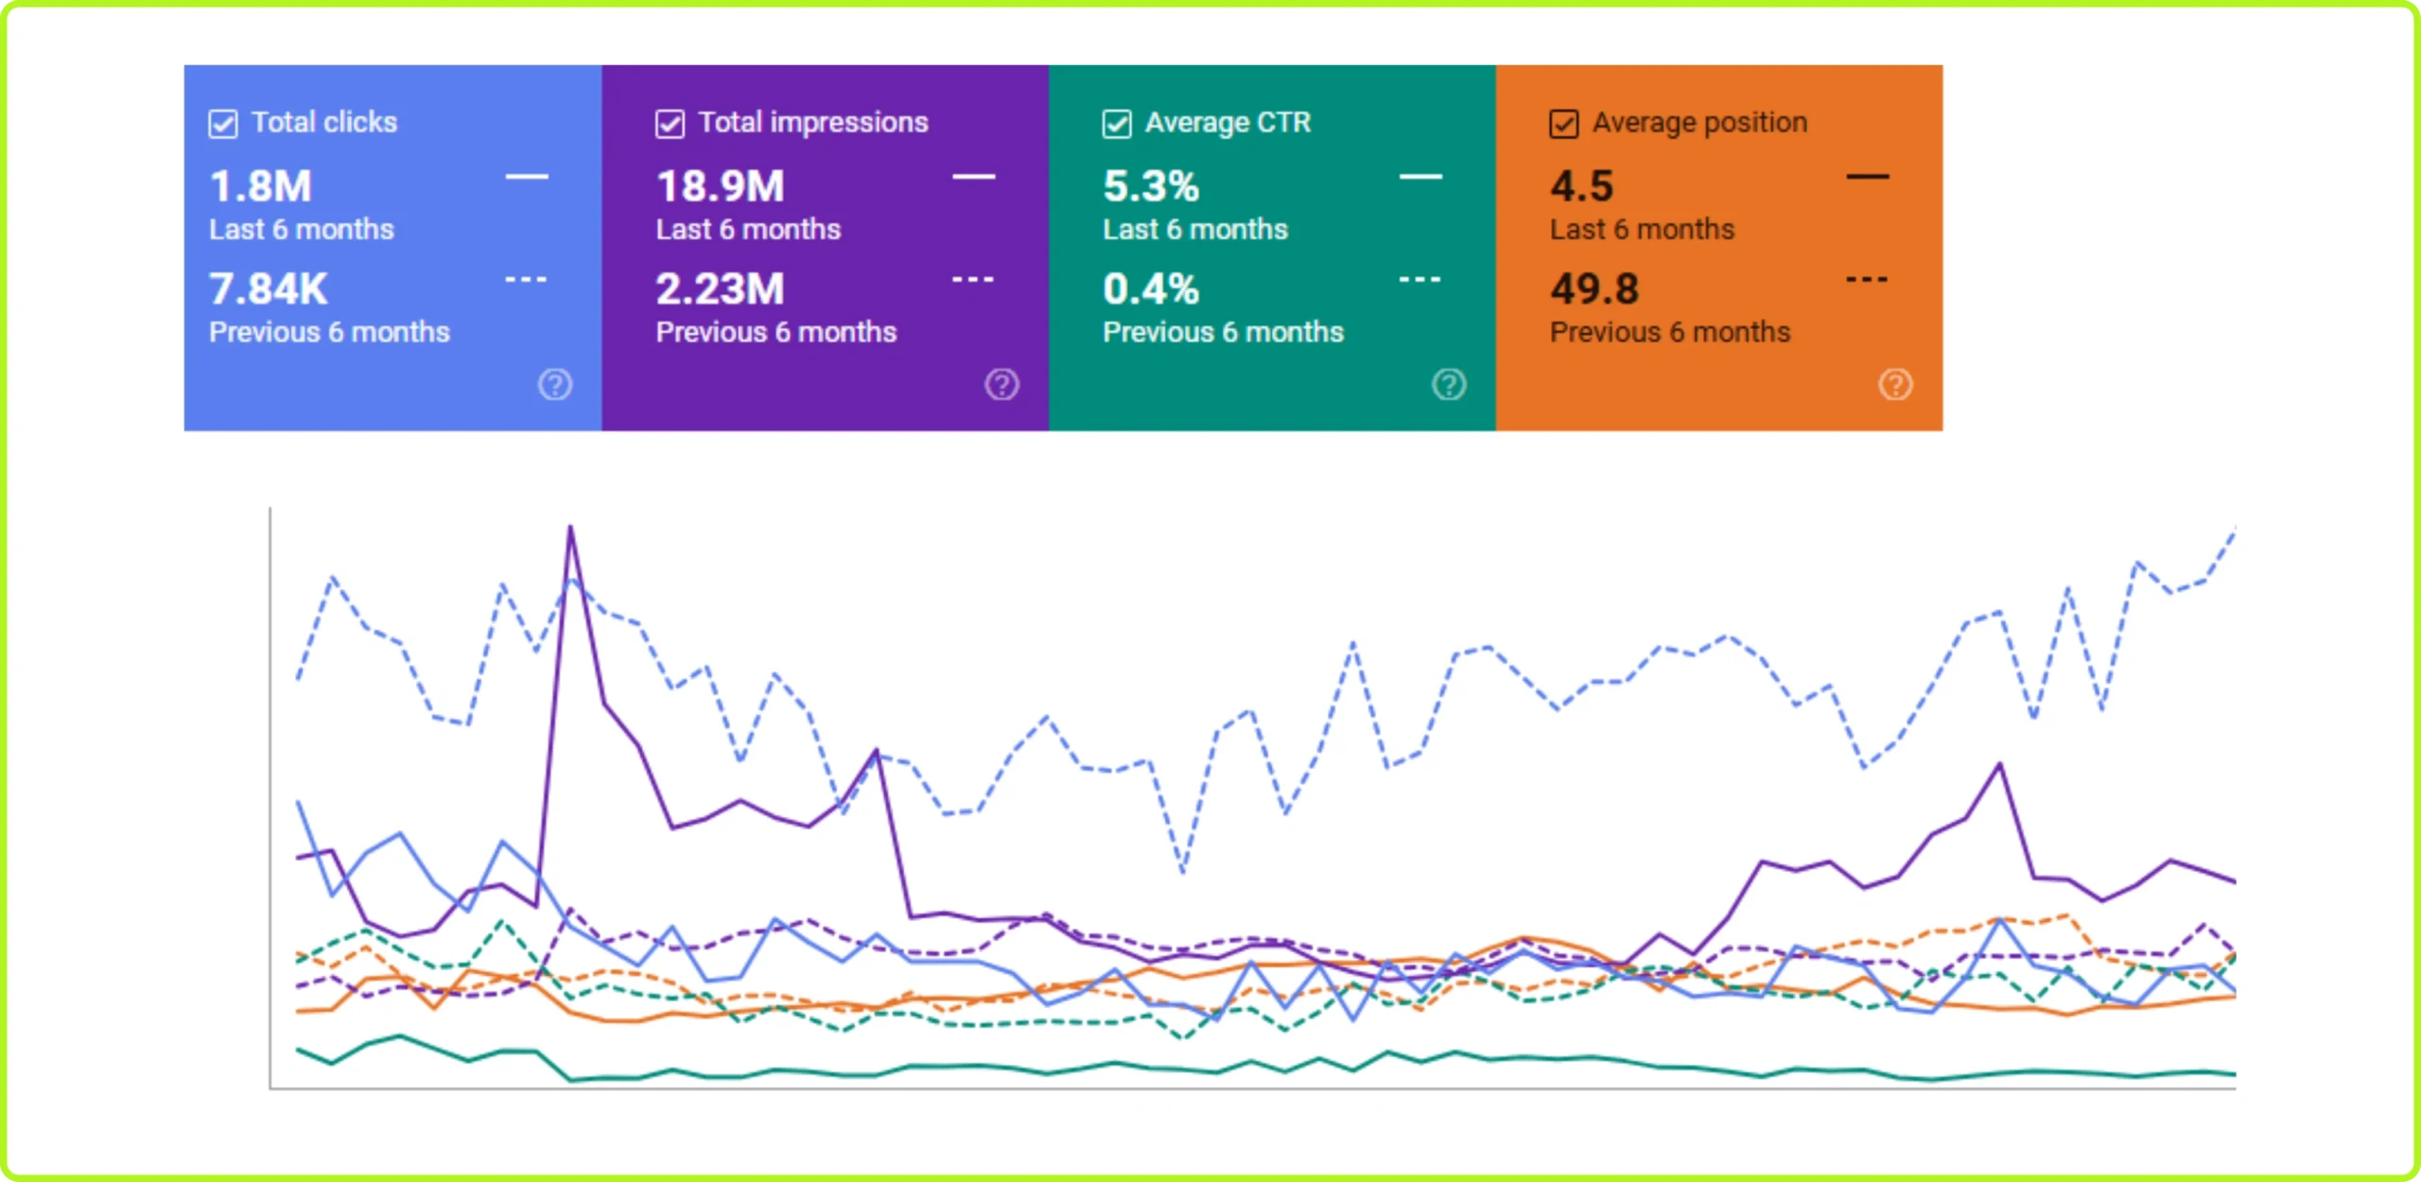Screen dimensions: 2421x1182
Task: Toggle the Average position checkbox
Action: [1563, 124]
